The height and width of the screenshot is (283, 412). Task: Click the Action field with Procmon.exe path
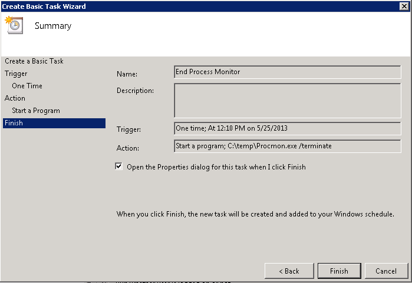(287, 145)
